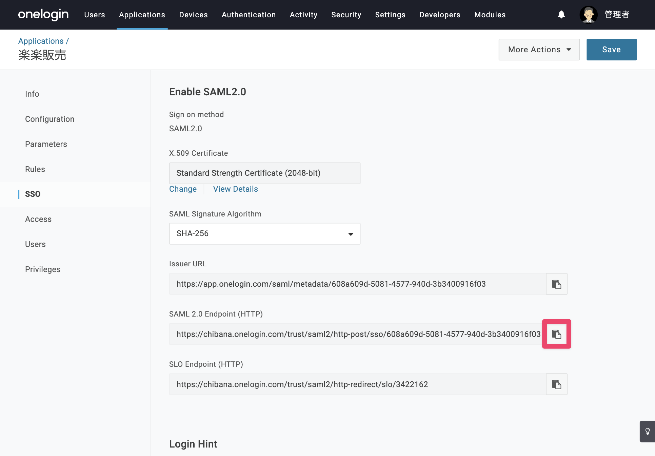655x456 pixels.
Task: Copy the Issuer URL to clipboard
Action: [556, 284]
